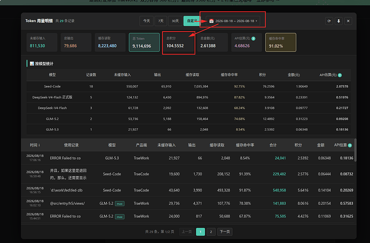Click help icon on API估算 summary card
The height and width of the screenshot is (243, 370).
click(x=253, y=39)
